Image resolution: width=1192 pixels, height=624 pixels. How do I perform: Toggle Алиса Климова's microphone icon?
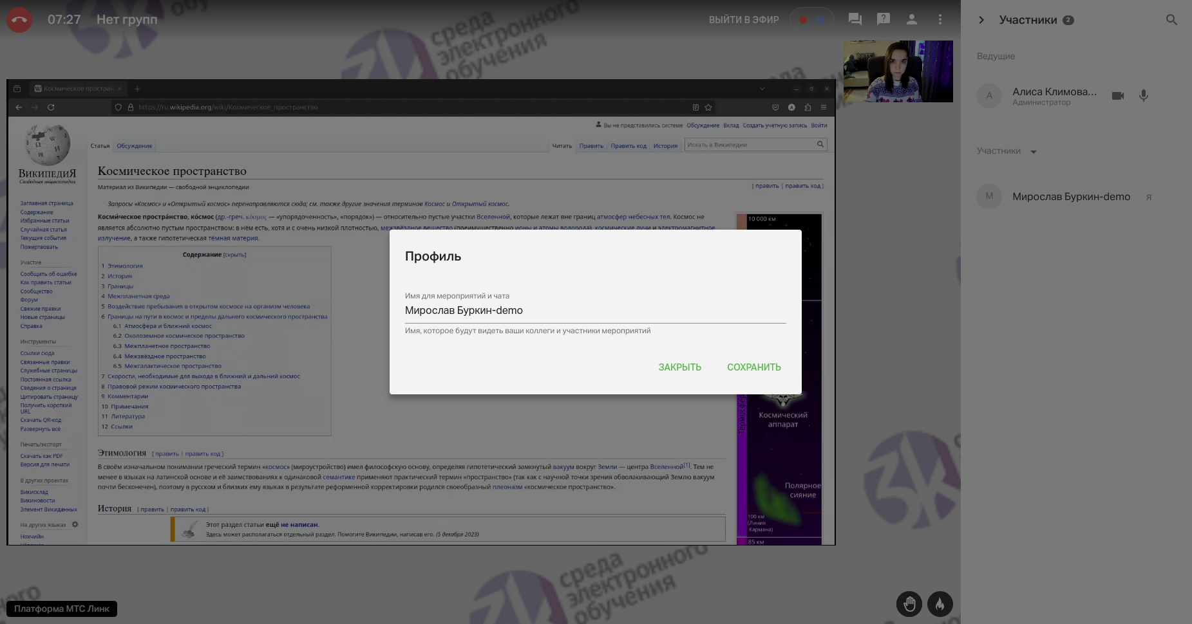(1143, 96)
